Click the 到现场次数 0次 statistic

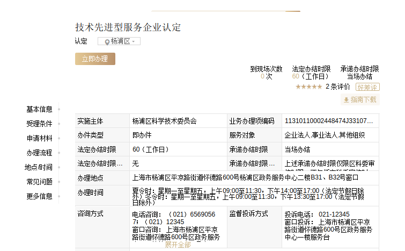click(266, 73)
